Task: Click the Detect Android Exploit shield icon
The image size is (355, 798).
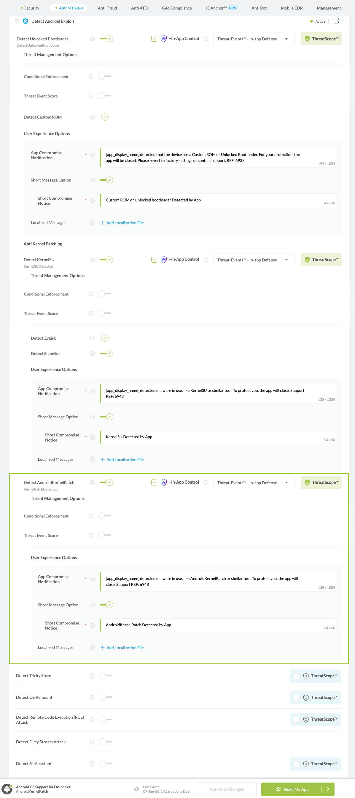Action: 26,21
